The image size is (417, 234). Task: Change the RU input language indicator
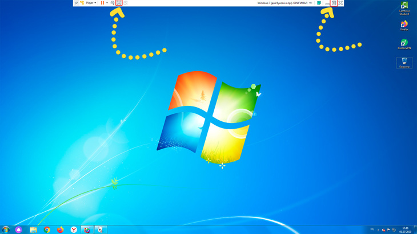[x=372, y=229]
